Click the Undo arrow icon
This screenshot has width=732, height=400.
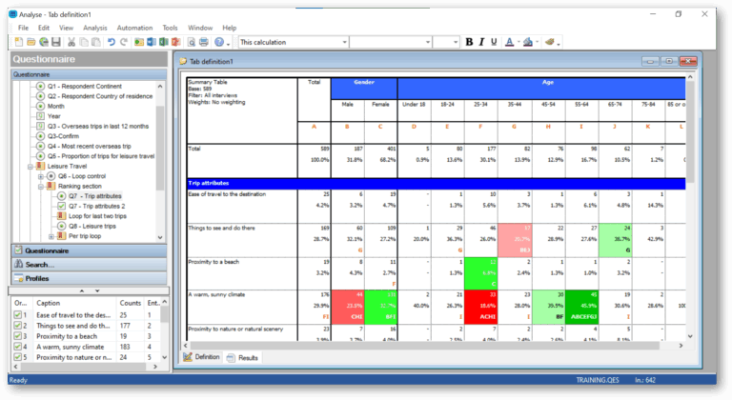click(x=112, y=42)
